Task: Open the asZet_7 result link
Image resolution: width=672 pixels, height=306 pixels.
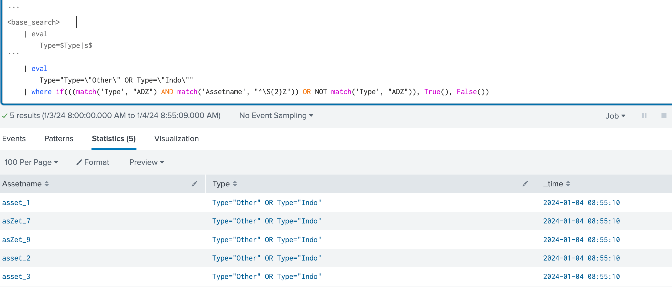Action: (16, 221)
